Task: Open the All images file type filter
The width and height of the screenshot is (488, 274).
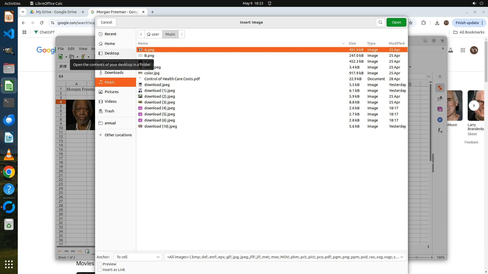Action: click(x=285, y=257)
